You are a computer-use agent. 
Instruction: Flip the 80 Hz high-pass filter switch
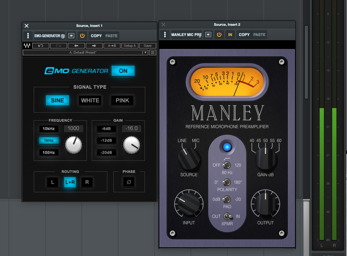click(x=227, y=165)
